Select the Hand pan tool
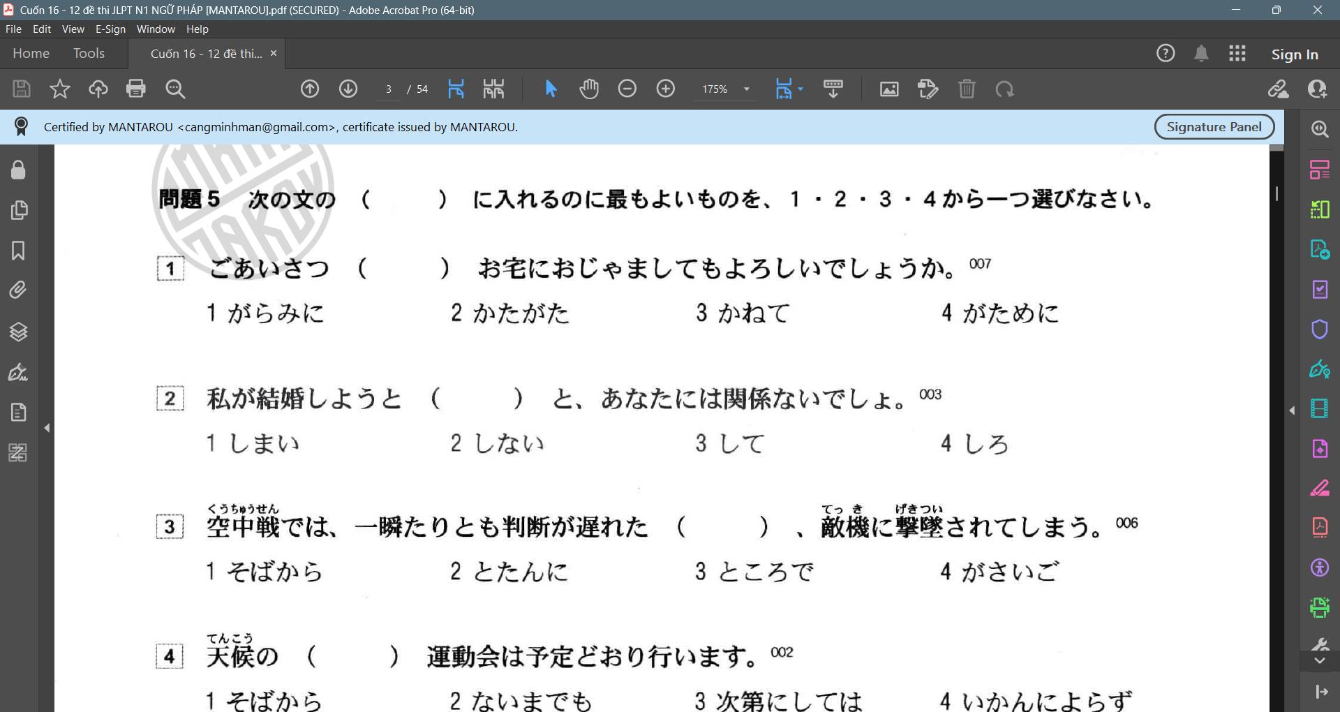 pyautogui.click(x=589, y=89)
